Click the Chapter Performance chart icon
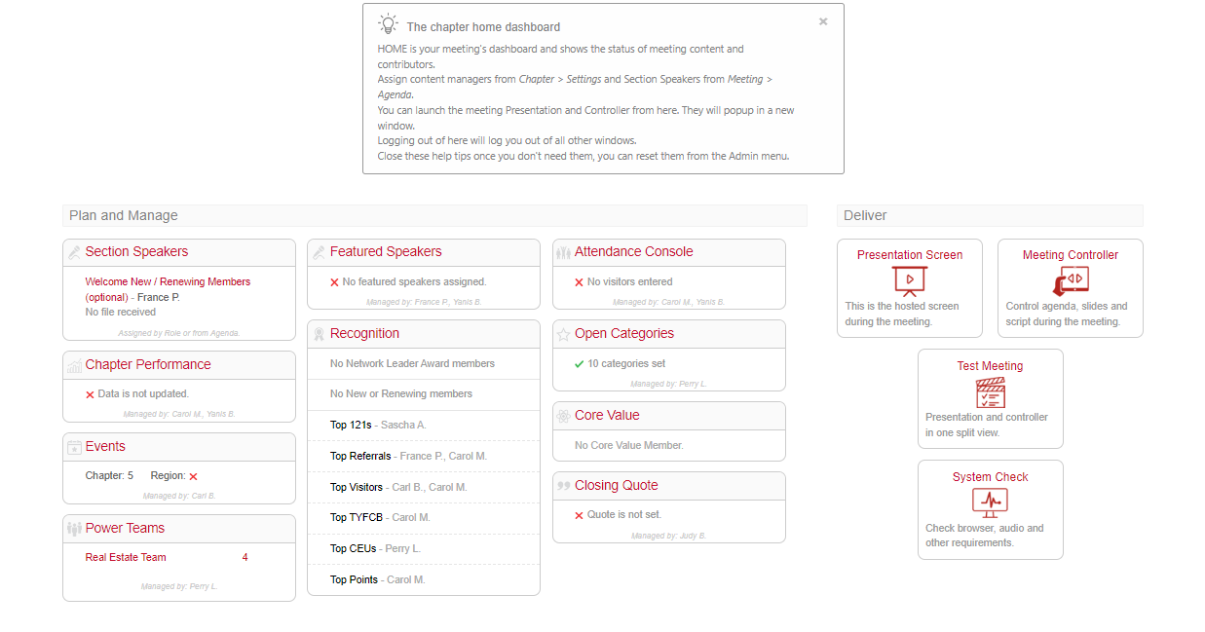1205x632 pixels. coord(74,365)
